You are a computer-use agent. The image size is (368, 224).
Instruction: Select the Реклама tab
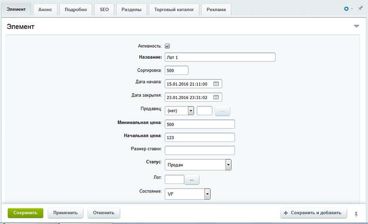coord(216,10)
